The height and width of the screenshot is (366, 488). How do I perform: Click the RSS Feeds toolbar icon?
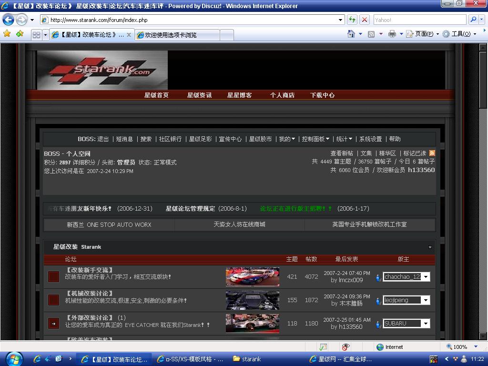pos(371,34)
